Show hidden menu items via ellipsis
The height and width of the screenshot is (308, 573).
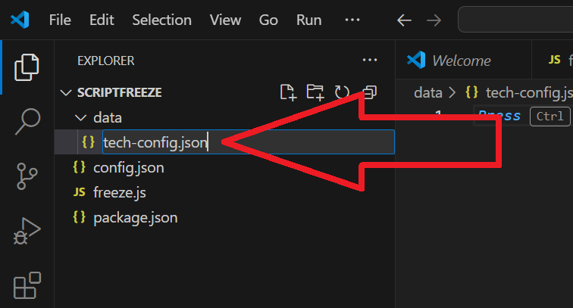tap(352, 20)
